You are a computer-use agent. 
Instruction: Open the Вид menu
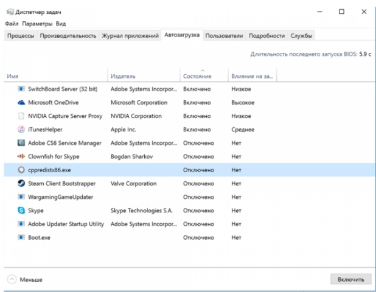pos(61,24)
